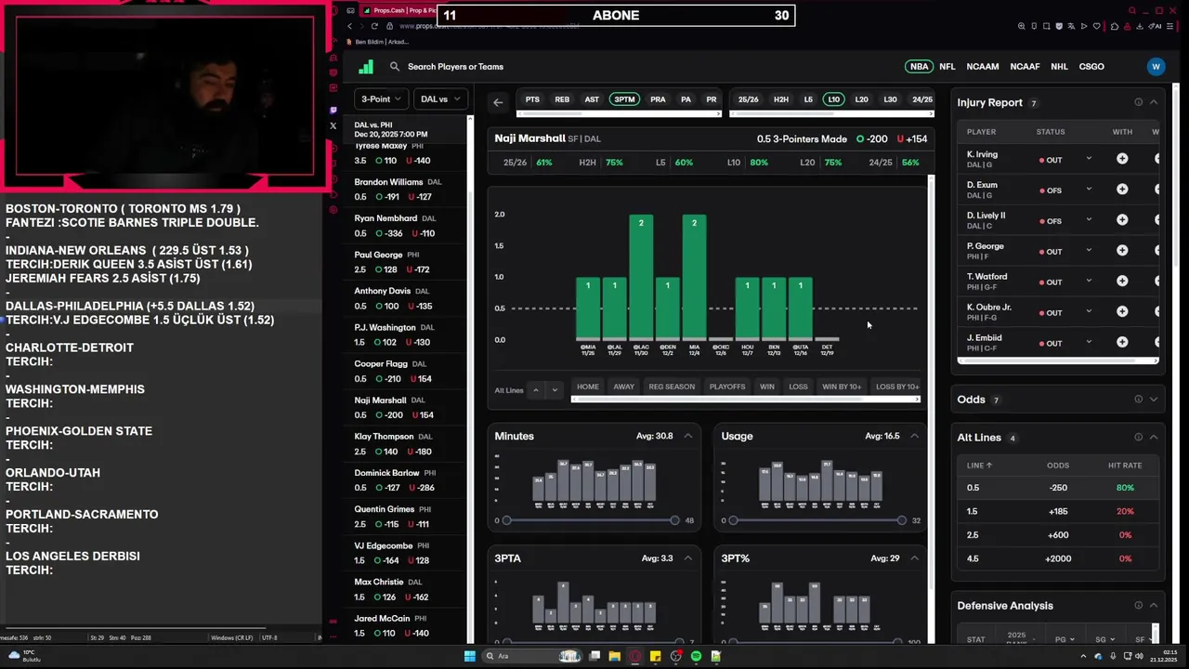
Task: Click Usage slider right handle at 32
Action: tap(902, 520)
